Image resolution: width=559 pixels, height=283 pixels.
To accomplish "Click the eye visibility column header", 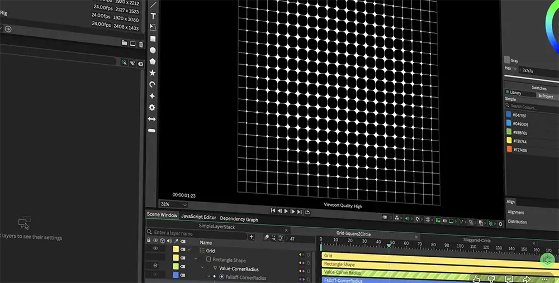I will pyautogui.click(x=155, y=240).
